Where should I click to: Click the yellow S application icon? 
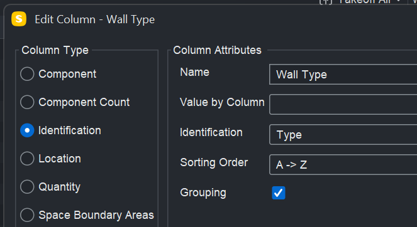coord(19,19)
